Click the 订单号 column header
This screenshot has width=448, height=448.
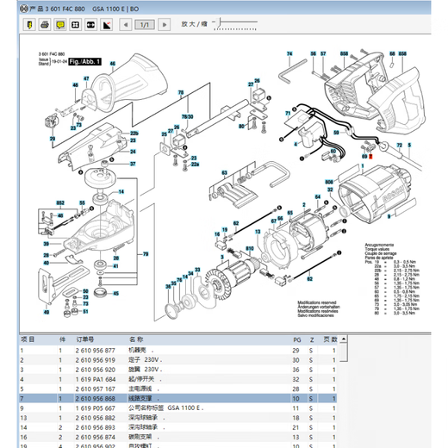84,339
